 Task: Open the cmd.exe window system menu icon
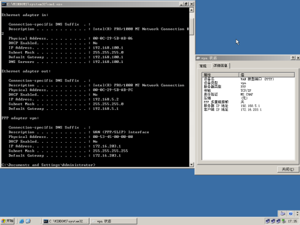tap(4, 4)
